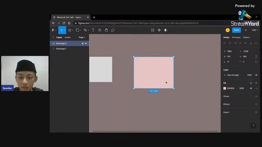
Task: Select the Comment tool
Action: coord(113,30)
